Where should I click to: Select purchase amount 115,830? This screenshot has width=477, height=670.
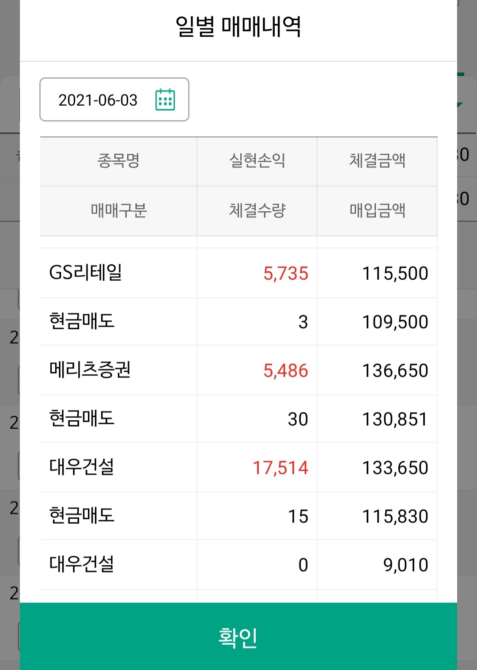[x=395, y=517]
